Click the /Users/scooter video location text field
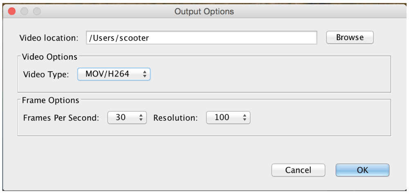 point(201,38)
